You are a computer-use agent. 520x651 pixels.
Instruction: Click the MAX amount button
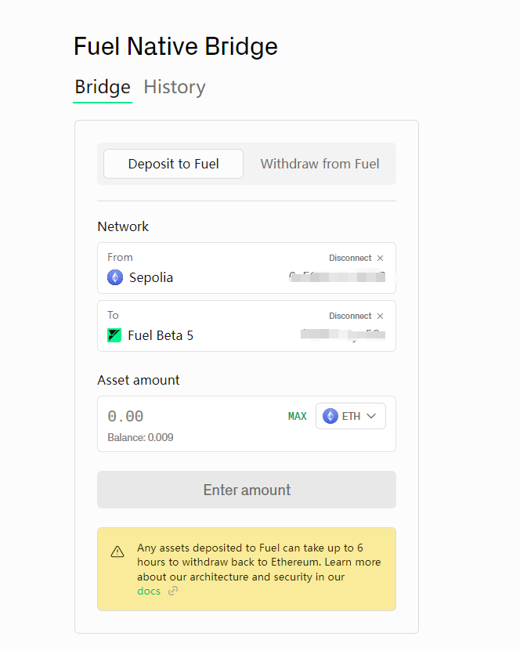[297, 417]
